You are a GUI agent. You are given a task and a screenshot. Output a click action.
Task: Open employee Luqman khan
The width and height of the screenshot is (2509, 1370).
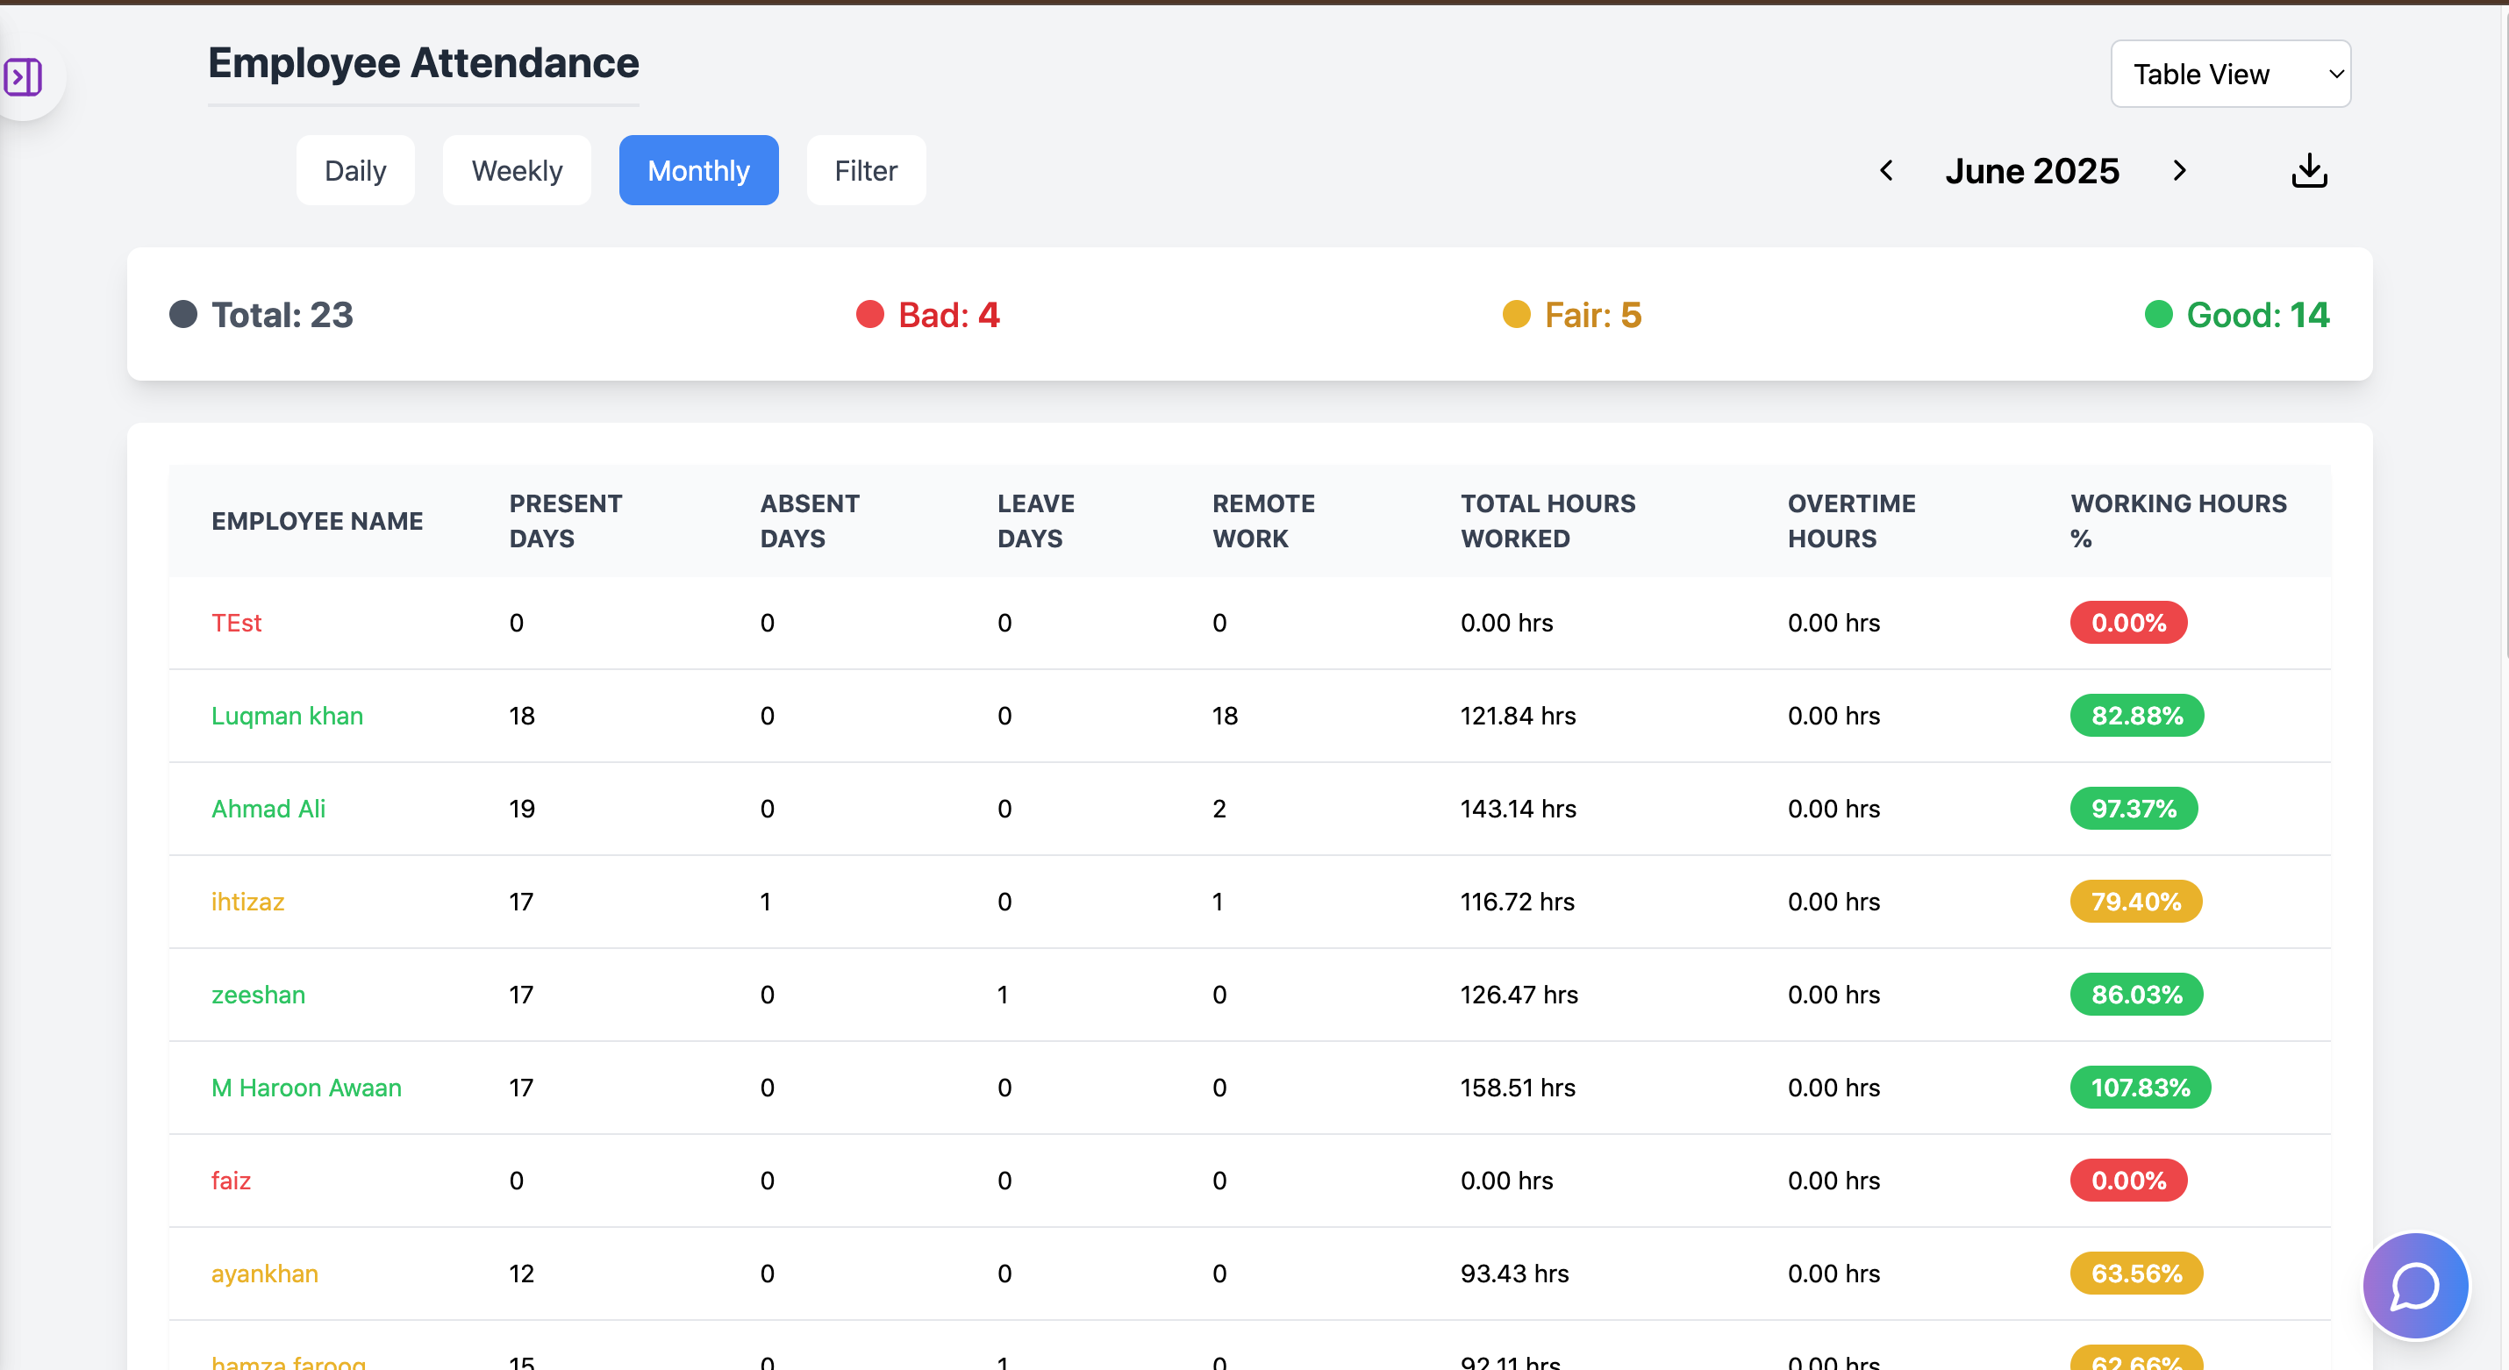click(x=288, y=716)
